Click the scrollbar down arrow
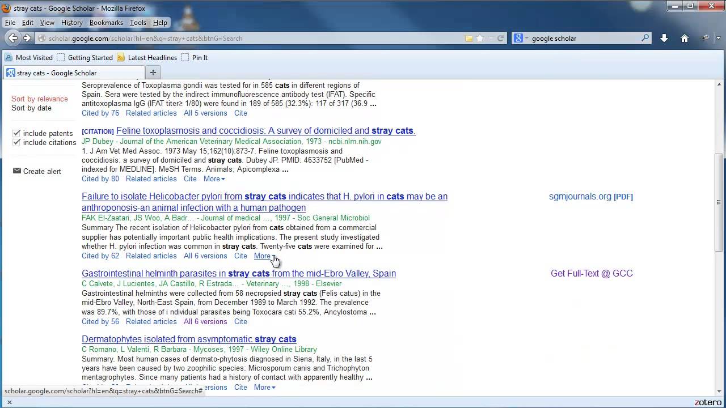Screen dimensions: 726x408 (x=719, y=391)
